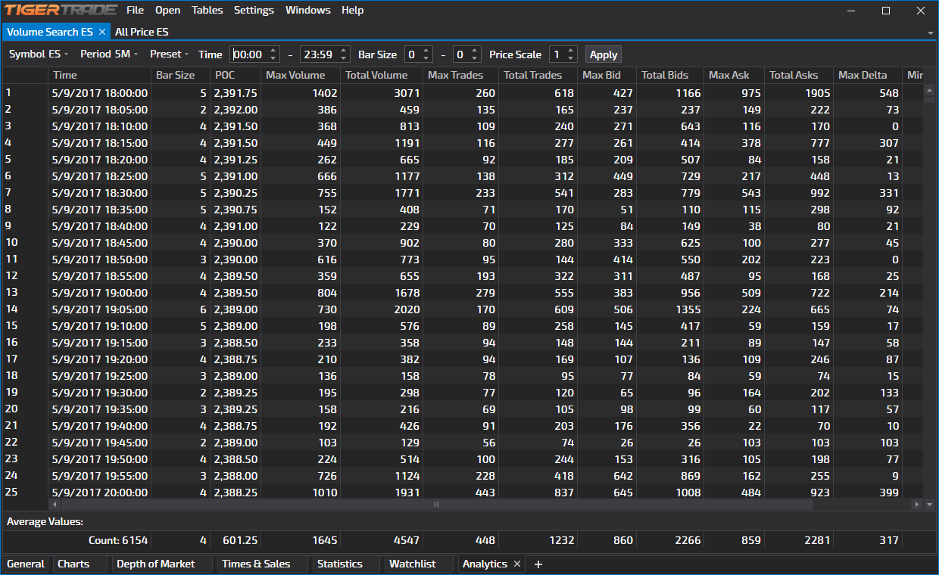
Task: Sort by the Total Bids column header
Action: pyautogui.click(x=670, y=75)
